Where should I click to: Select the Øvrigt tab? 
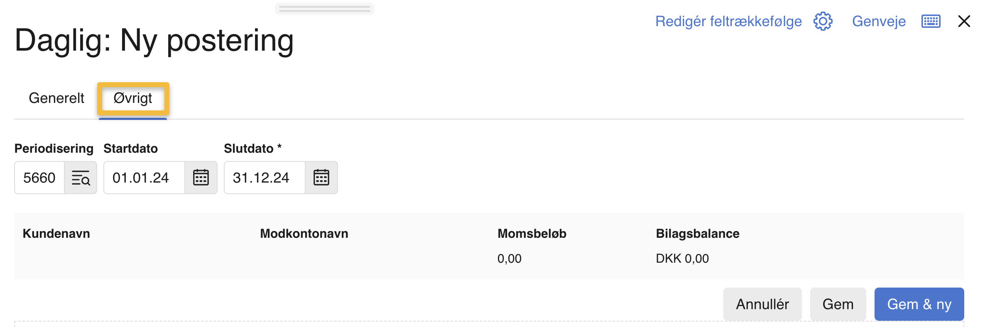point(133,98)
